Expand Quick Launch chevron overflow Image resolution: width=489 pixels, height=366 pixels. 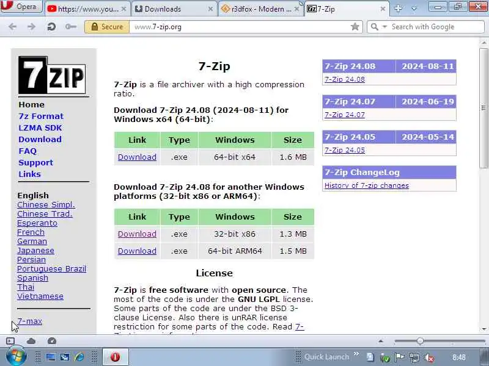click(356, 354)
